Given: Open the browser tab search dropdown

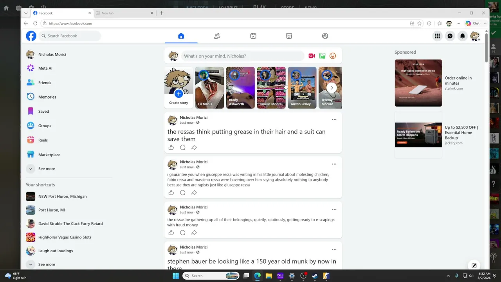Looking at the screenshot, I should point(25,13).
